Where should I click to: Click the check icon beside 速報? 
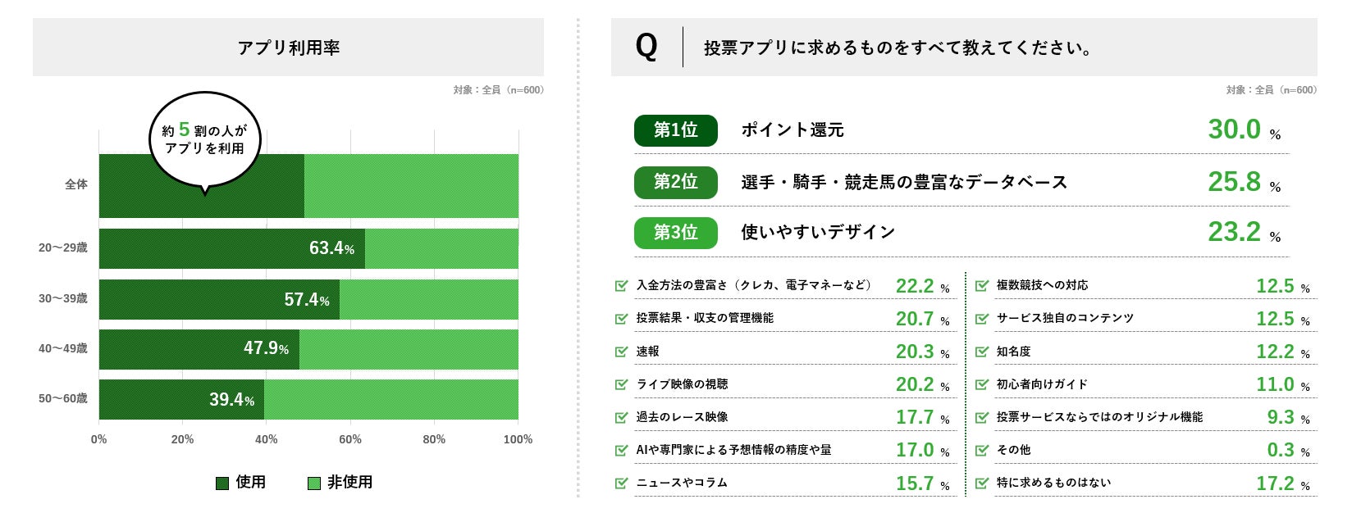621,352
